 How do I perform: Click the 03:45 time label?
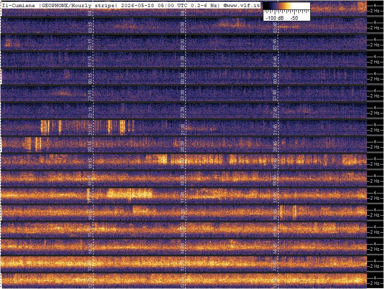275,27
